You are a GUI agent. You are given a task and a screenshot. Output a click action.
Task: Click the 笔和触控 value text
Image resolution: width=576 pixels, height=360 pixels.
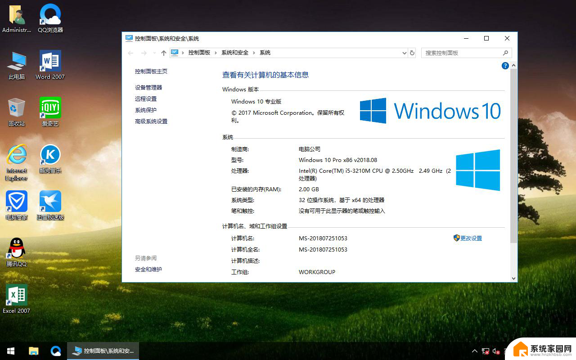pos(342,211)
